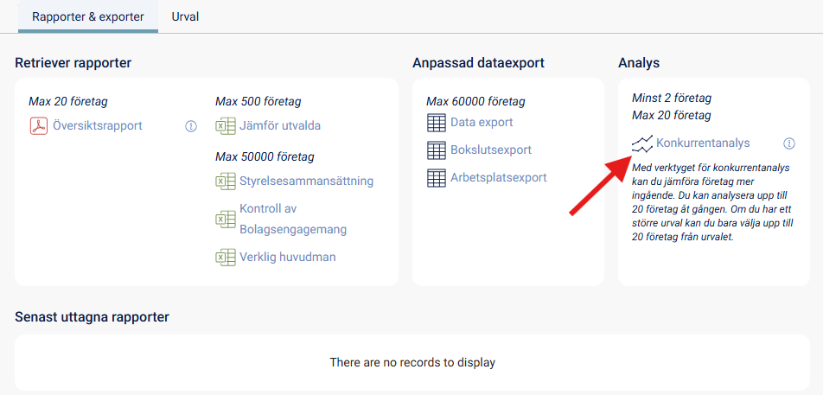Click the Excel icon beside Verklig huvudman

pyautogui.click(x=226, y=258)
